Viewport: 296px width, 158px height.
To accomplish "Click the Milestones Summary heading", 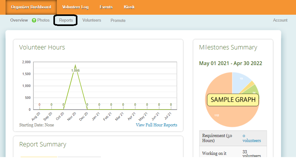I will (228, 47).
